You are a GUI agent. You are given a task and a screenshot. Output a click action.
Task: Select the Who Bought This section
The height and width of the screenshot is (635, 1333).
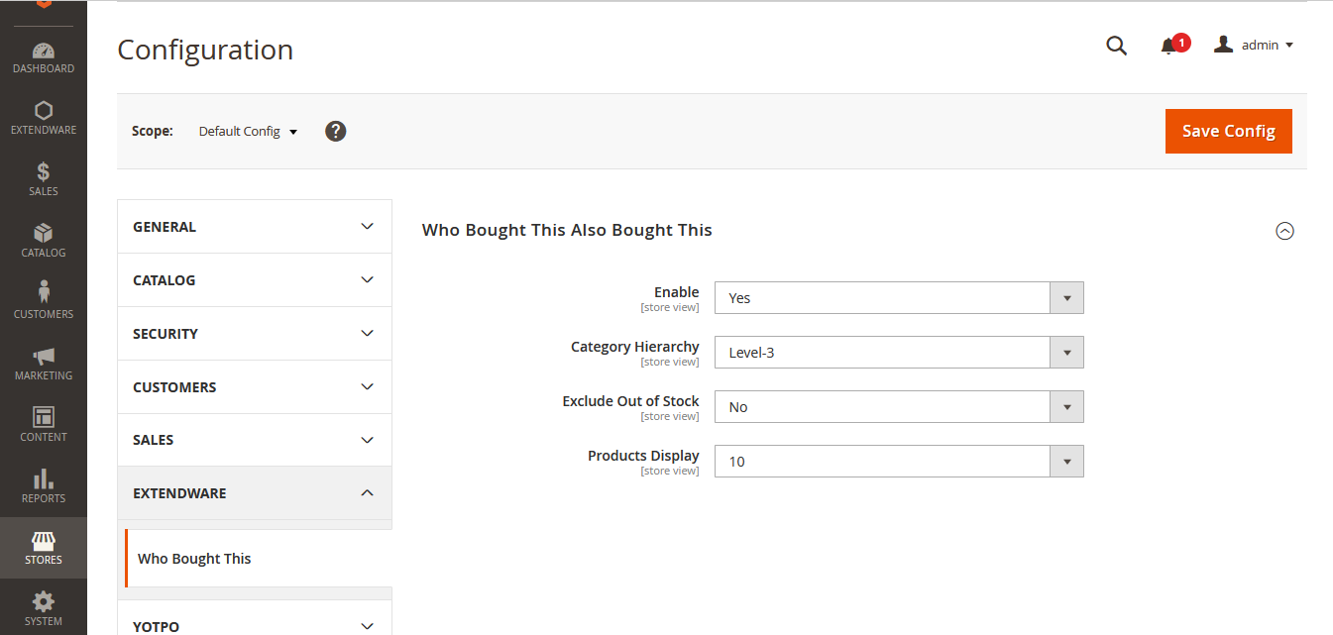click(x=258, y=559)
